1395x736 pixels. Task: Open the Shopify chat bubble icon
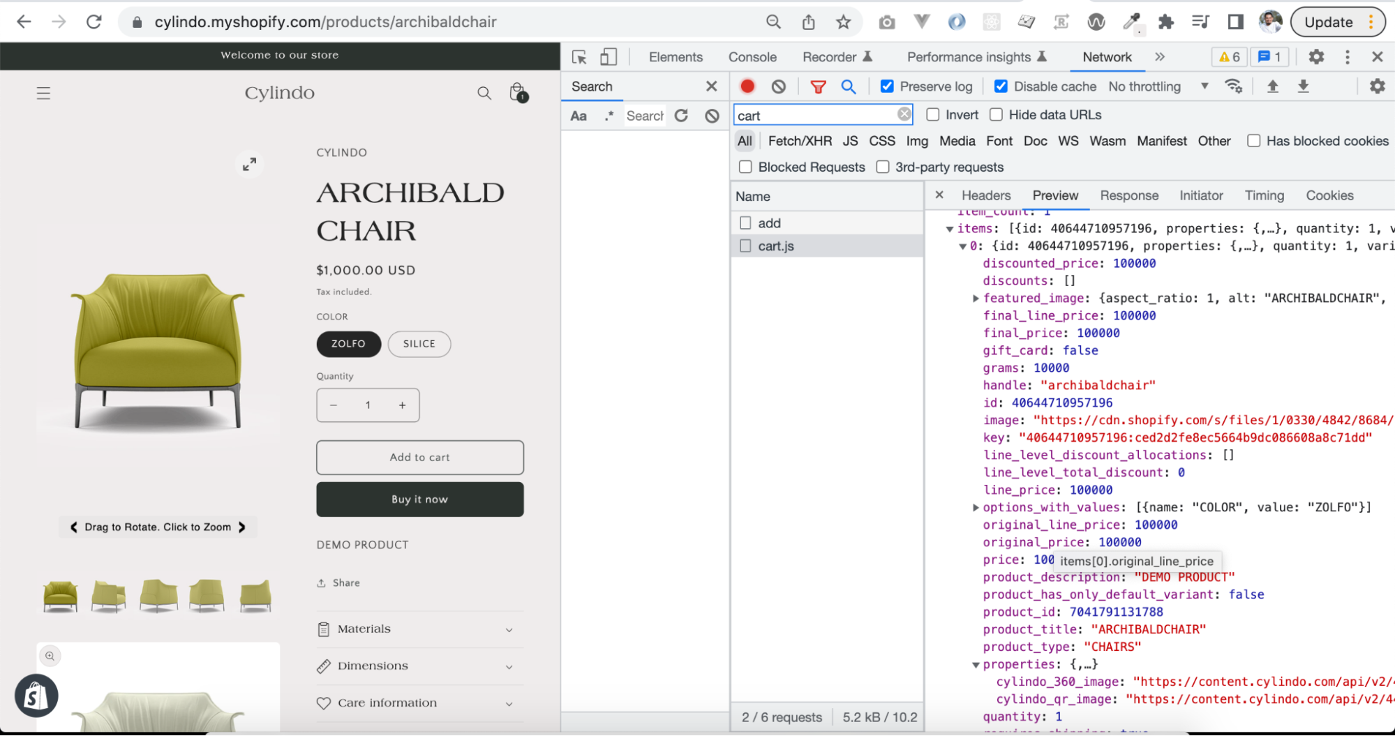[x=36, y=696]
